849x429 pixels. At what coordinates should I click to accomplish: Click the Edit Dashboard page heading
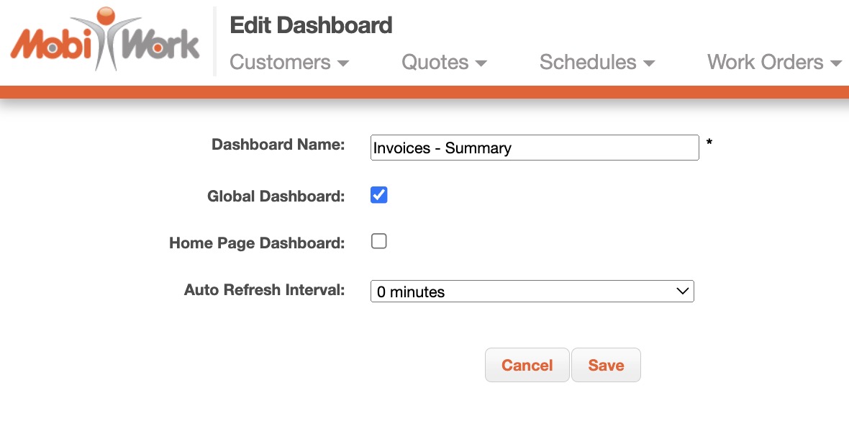(311, 25)
